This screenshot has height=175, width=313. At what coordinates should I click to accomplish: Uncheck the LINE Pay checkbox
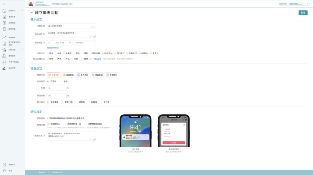(x=103, y=53)
